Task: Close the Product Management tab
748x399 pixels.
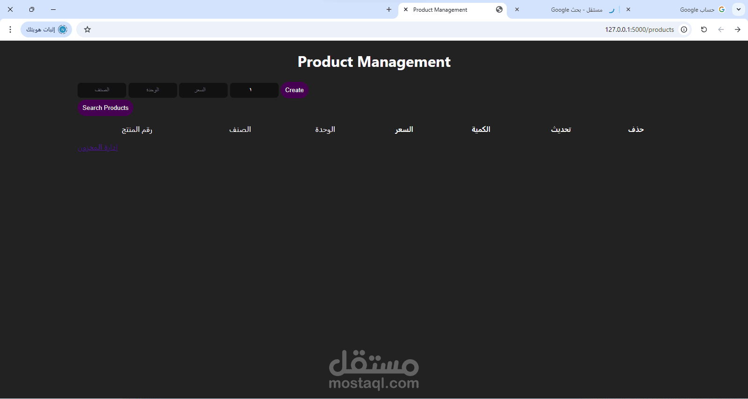Action: click(x=406, y=9)
